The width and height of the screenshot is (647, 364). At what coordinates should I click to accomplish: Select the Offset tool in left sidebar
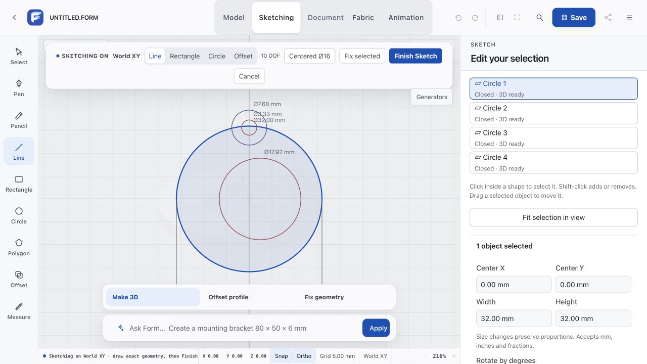point(19,279)
